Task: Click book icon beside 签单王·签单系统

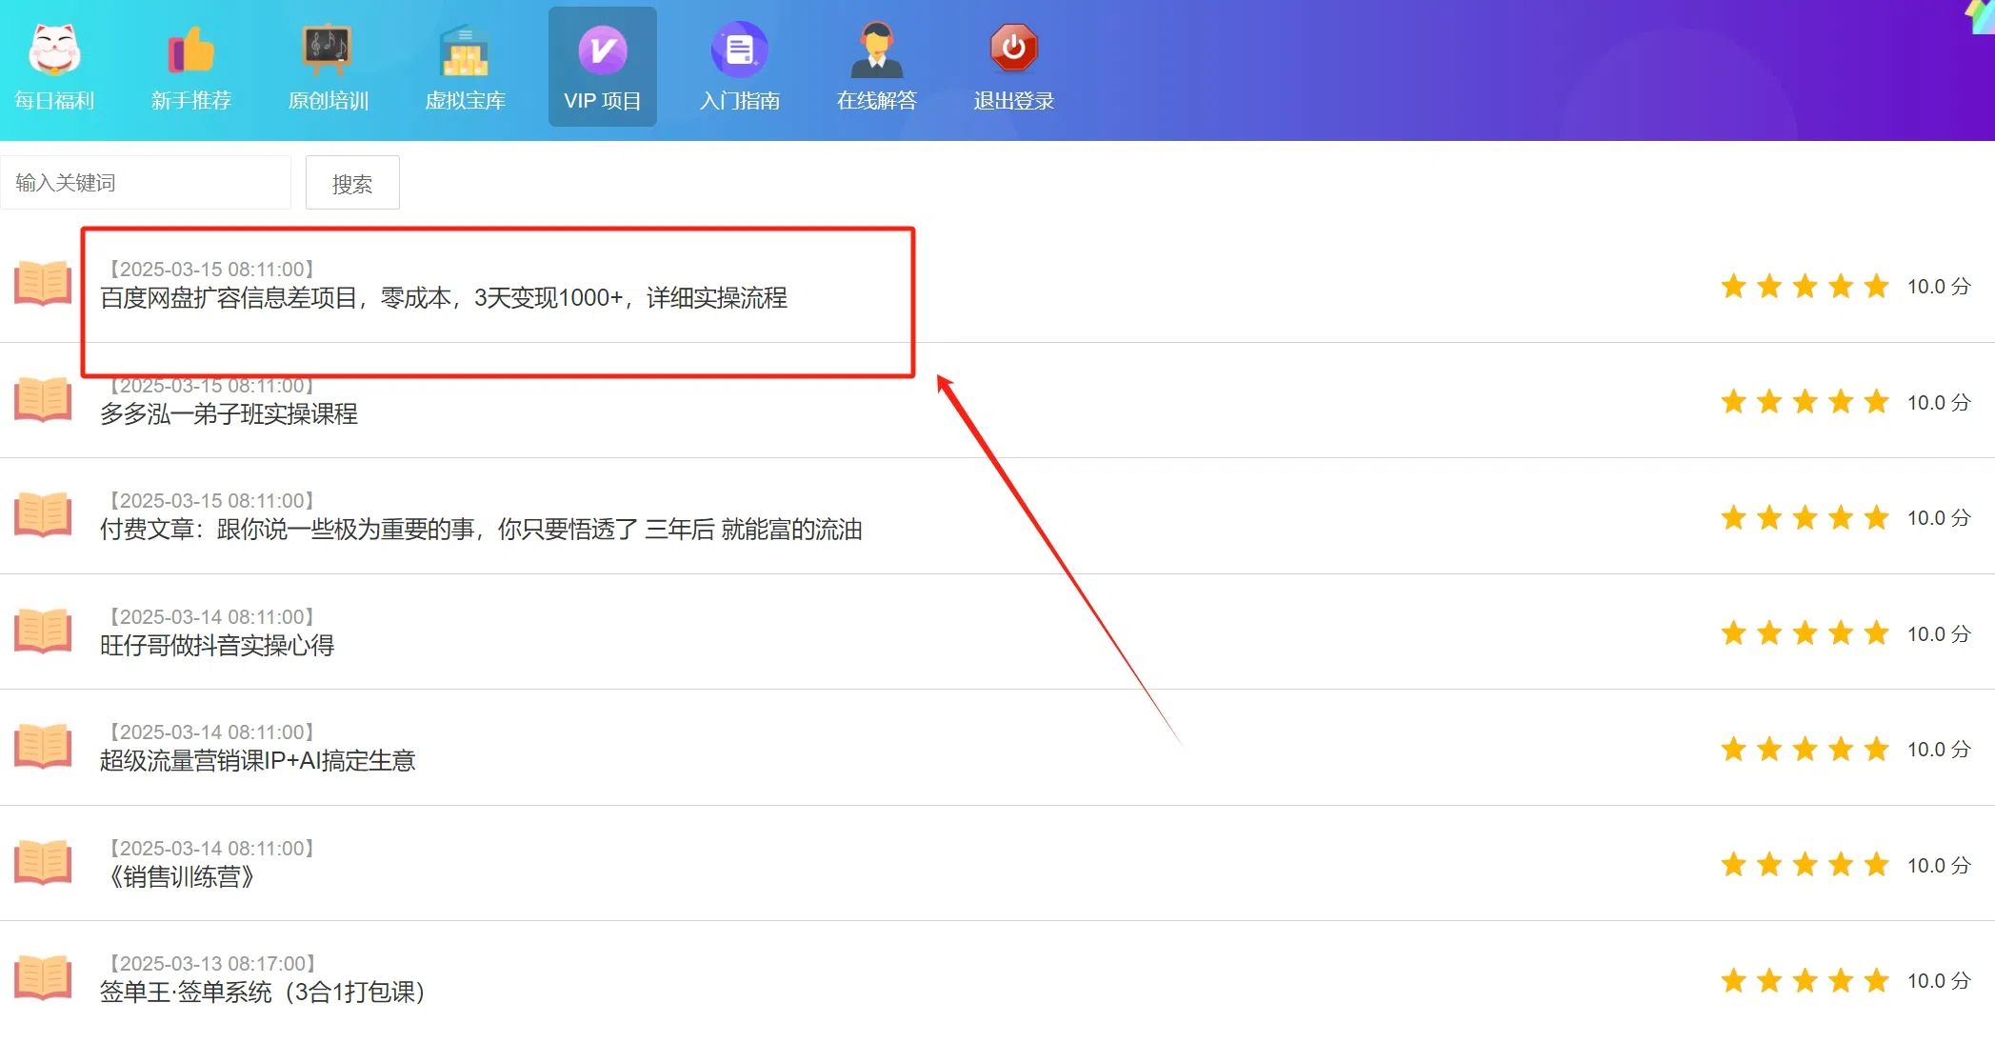Action: (43, 978)
